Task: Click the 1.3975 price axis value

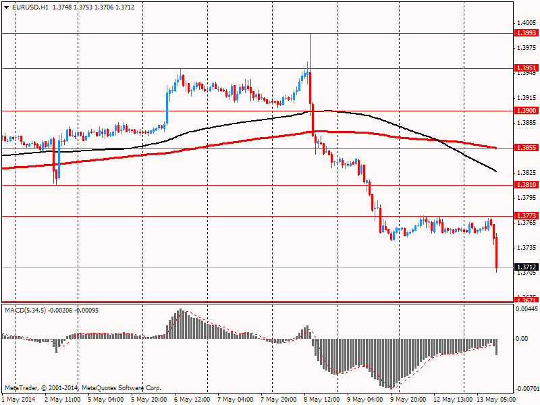Action: click(526, 47)
